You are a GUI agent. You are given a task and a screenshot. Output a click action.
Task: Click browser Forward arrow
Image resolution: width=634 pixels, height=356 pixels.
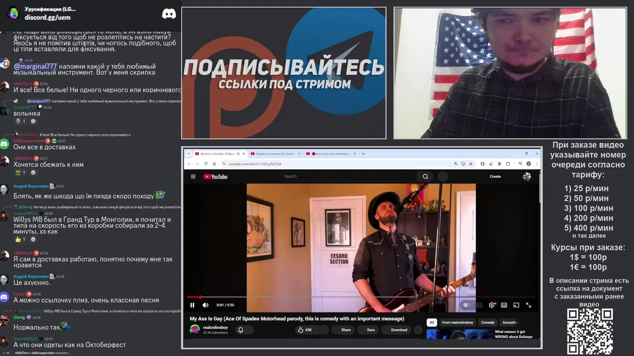[x=198, y=164]
